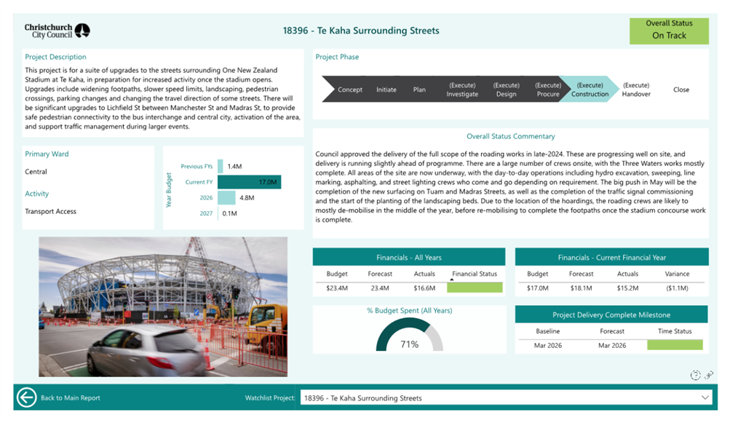Select the 2026 budget bar of 4.8M
This screenshot has height=423, width=730.
pyautogui.click(x=226, y=197)
